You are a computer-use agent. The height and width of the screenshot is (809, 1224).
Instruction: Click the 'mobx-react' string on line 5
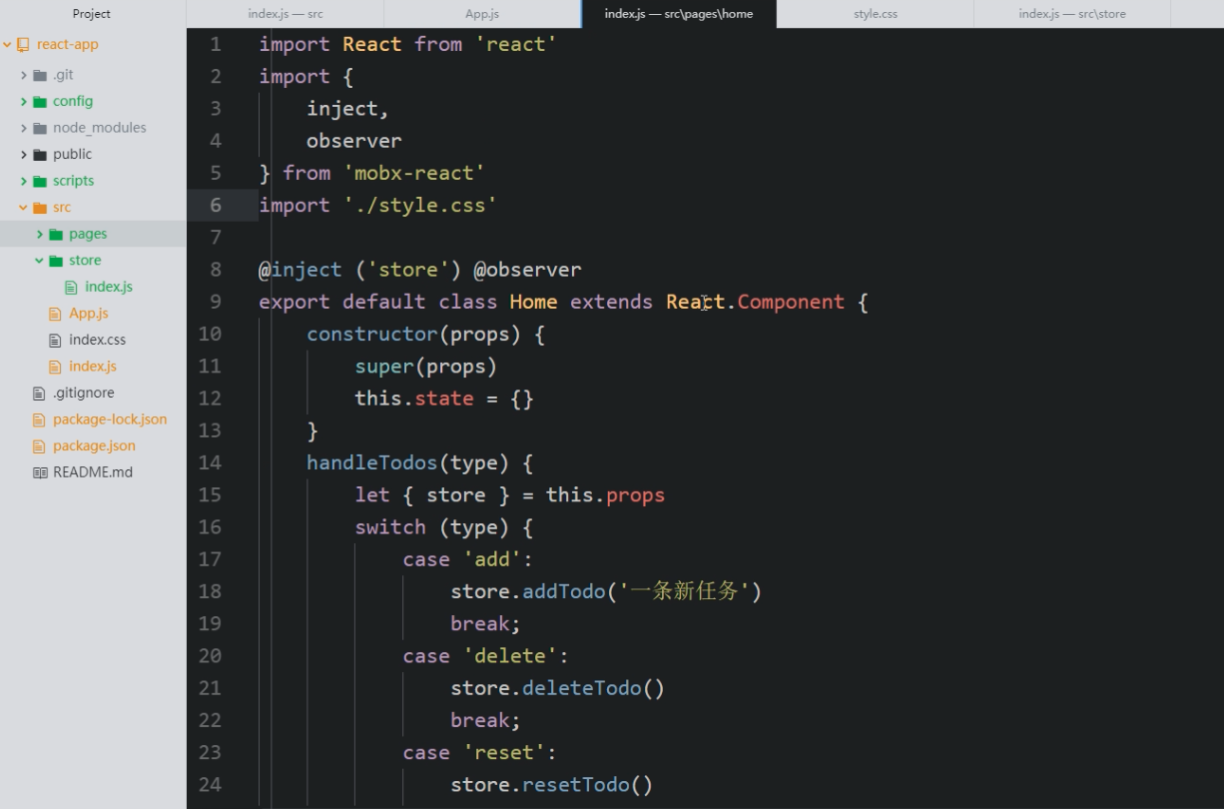point(414,173)
